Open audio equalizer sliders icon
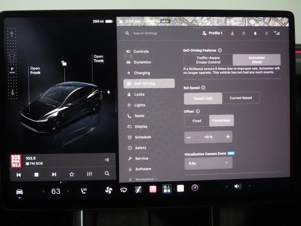 pyautogui.click(x=89, y=174)
